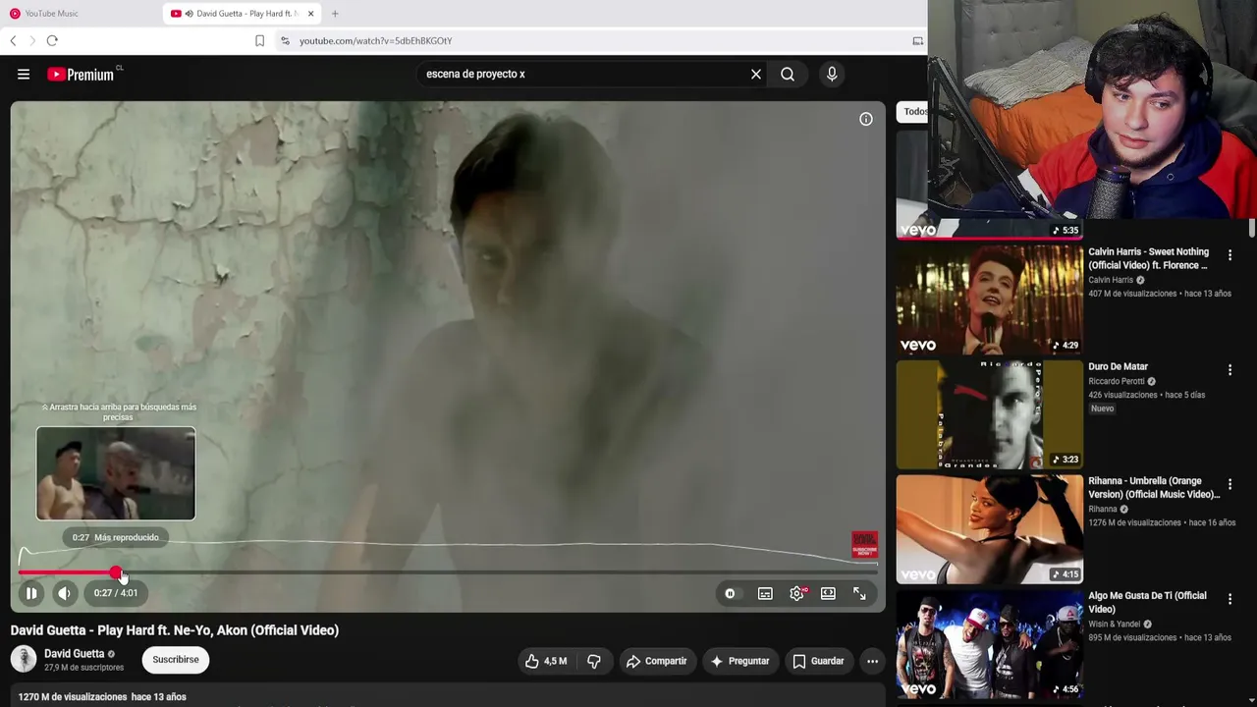Open Duro De Matar video thumbnail
This screenshot has width=1257, height=707.
pos(990,414)
